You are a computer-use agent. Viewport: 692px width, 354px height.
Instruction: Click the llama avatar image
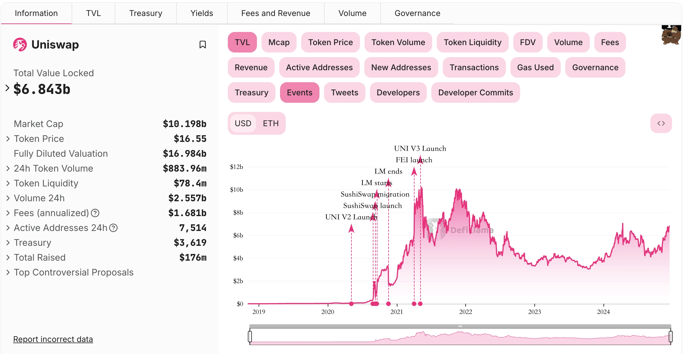[671, 35]
